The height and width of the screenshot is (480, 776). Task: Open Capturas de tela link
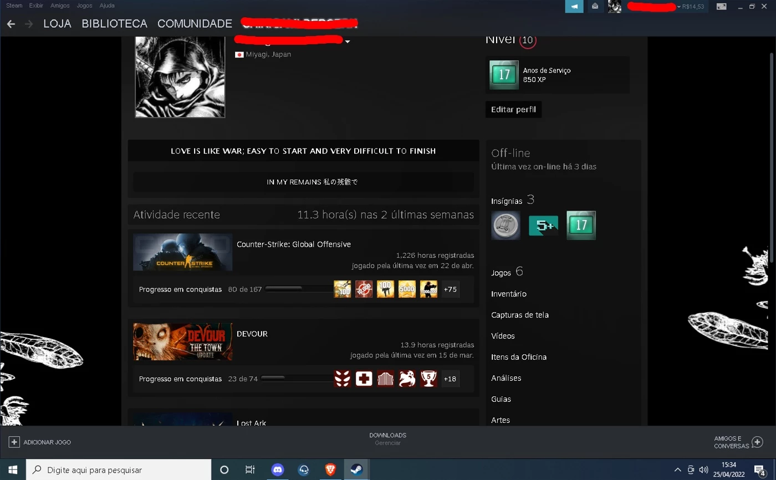(519, 315)
